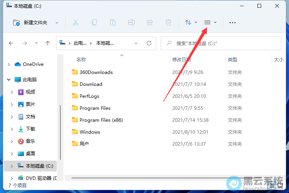This screenshot has width=289, height=193.
Task: Click the Rename icon in toolbar
Action: click(131, 22)
